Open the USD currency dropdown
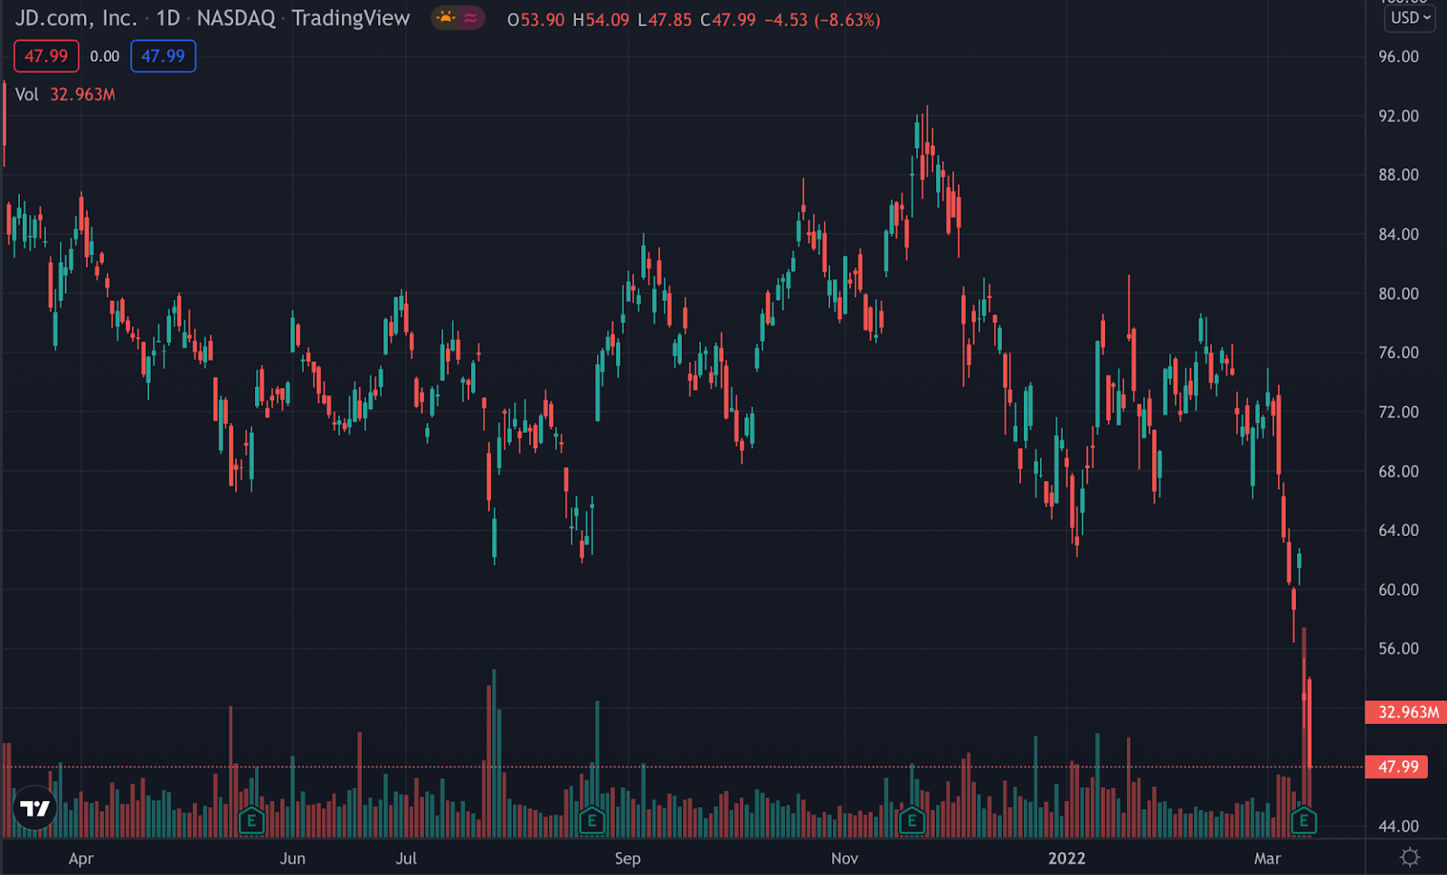This screenshot has height=875, width=1447. (1410, 17)
